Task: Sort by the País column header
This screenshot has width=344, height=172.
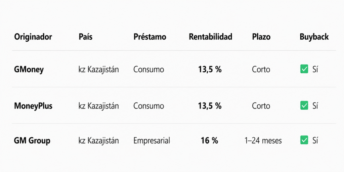Action: [86, 37]
